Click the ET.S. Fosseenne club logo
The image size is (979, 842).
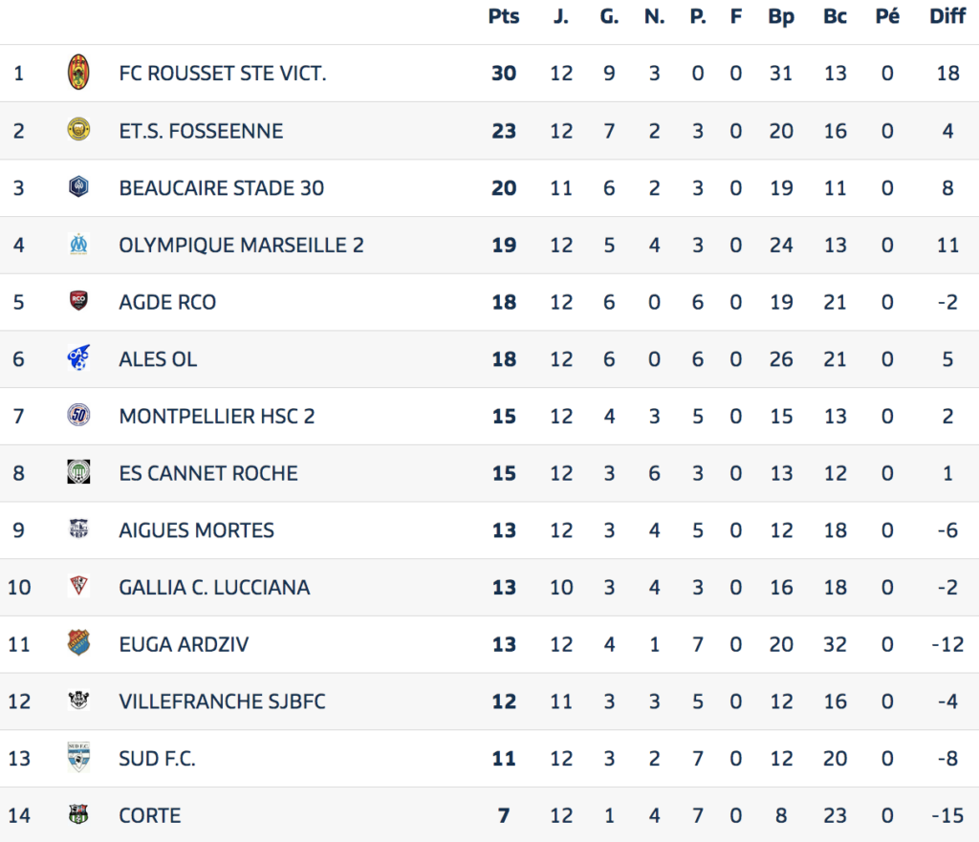click(x=78, y=130)
